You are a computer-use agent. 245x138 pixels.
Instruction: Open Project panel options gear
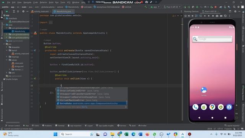point(23,11)
